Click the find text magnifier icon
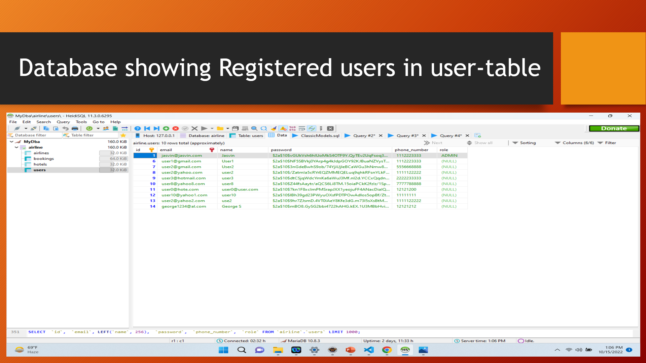 (x=254, y=128)
